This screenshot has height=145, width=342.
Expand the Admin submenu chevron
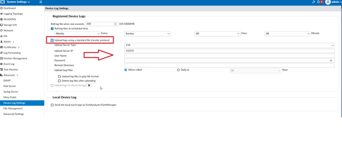click(14, 42)
